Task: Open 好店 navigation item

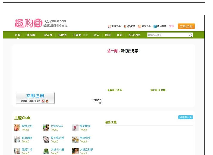Action: (x=120, y=35)
